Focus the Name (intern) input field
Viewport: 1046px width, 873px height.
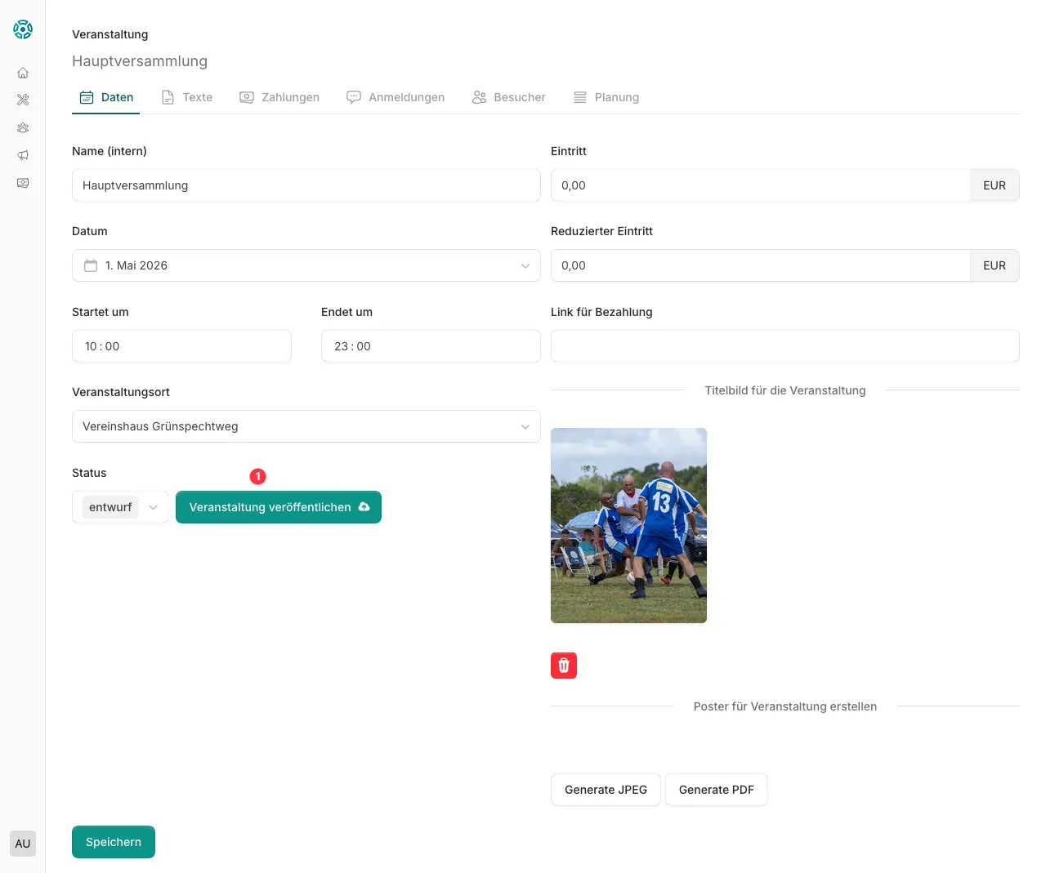[306, 185]
